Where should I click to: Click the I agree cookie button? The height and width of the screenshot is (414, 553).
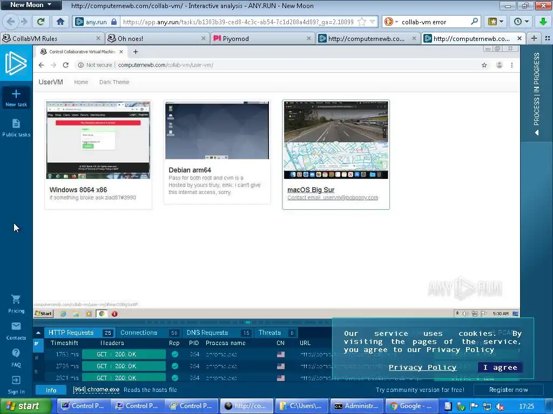tap(500, 368)
